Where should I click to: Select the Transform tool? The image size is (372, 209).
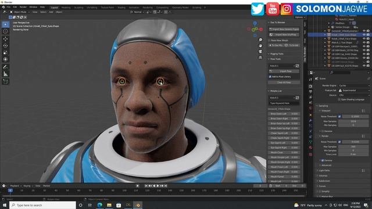point(5,59)
